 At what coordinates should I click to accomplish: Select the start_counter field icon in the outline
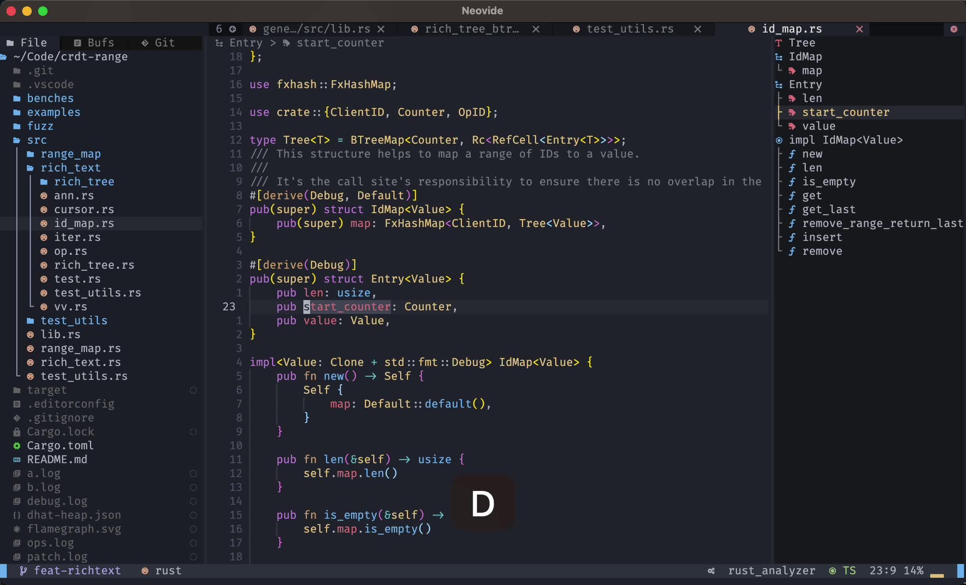pos(793,112)
